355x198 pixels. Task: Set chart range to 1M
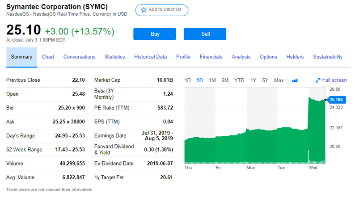click(x=212, y=80)
